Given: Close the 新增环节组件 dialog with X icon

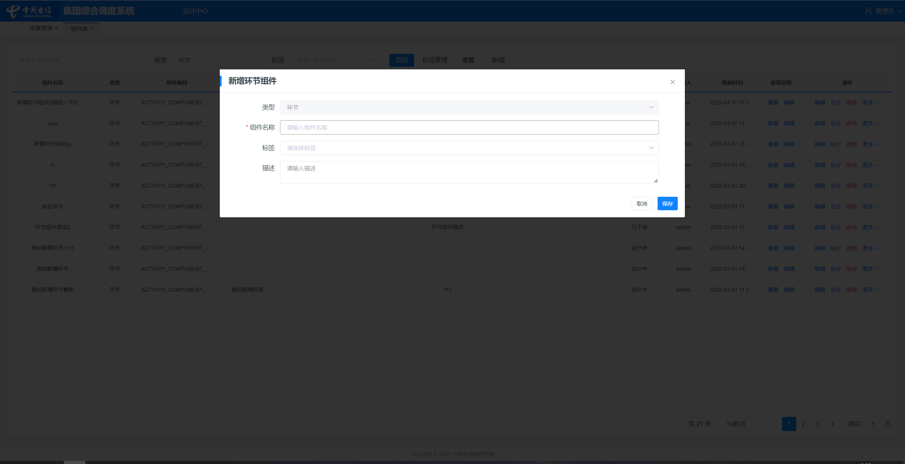Looking at the screenshot, I should 672,82.
